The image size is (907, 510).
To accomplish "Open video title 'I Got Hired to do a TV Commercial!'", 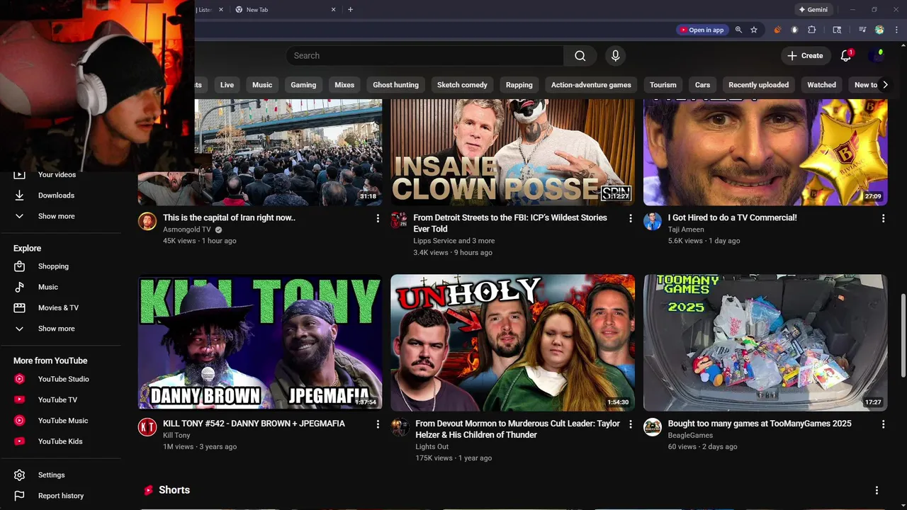I will pos(732,217).
